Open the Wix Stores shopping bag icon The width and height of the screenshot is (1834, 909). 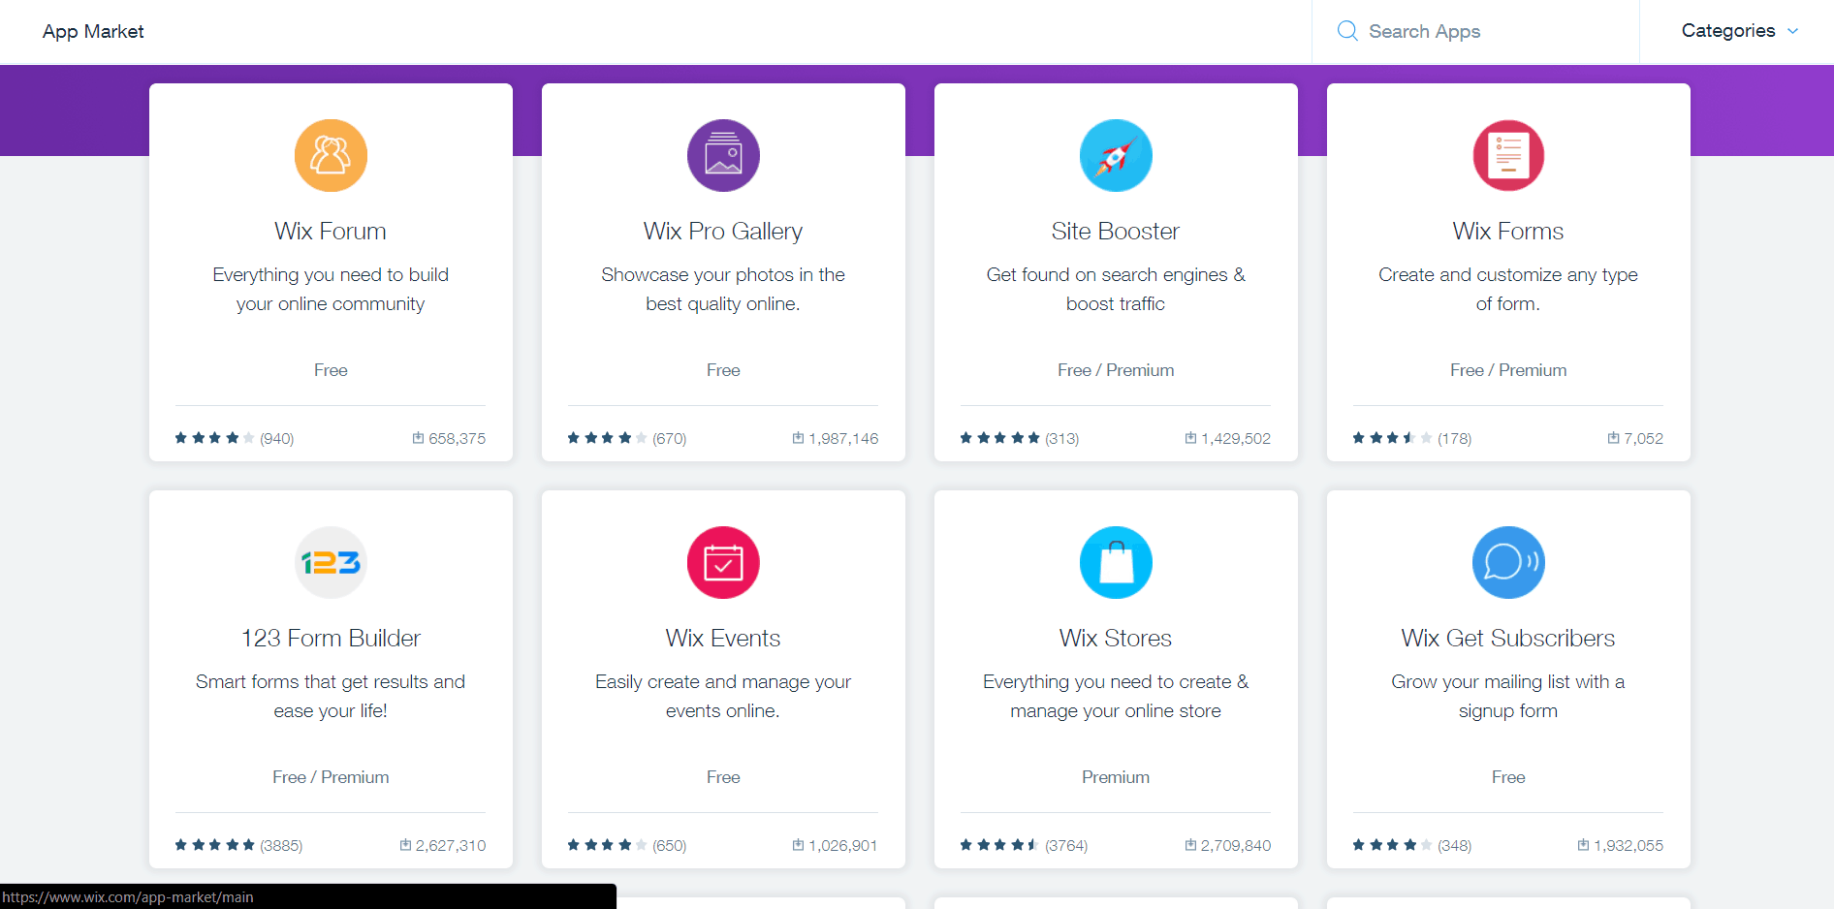(x=1116, y=562)
